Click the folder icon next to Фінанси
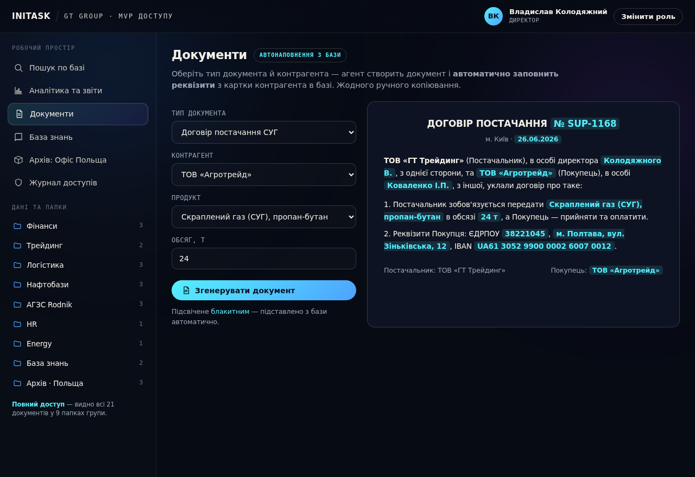The width and height of the screenshot is (695, 477). coord(17,226)
